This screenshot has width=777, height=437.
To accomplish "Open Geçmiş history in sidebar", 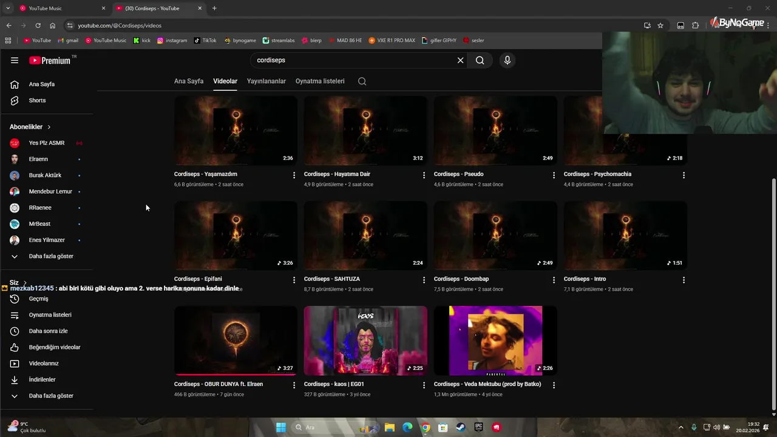I will click(46, 299).
